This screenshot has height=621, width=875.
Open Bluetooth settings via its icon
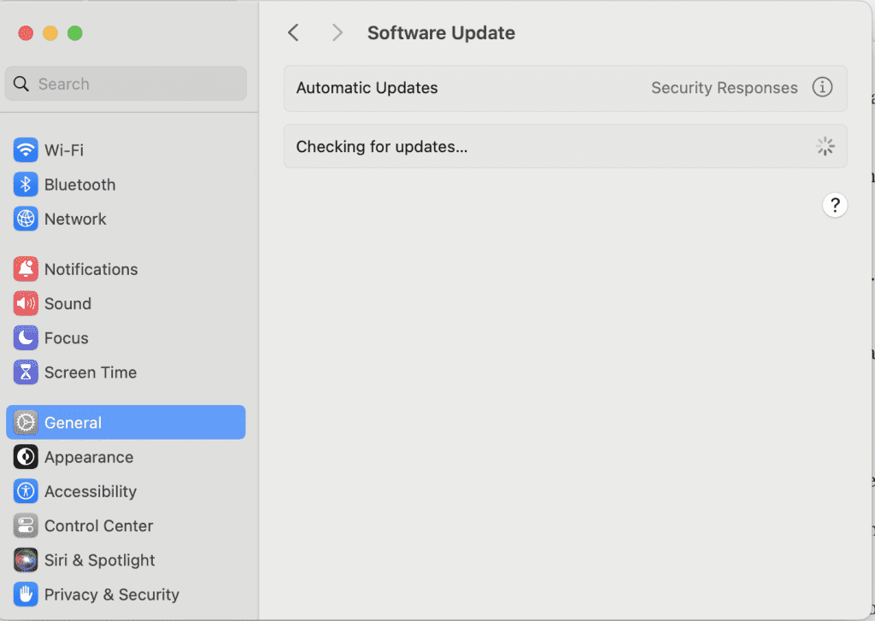pos(26,185)
